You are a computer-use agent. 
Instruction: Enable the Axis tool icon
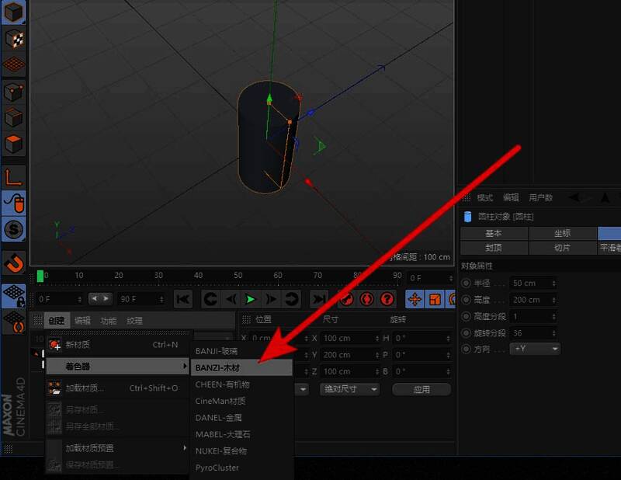pos(14,177)
